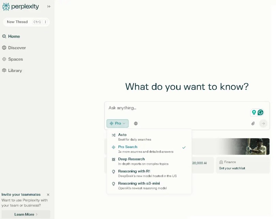Click the globe sources icon
Image resolution: width=276 pixels, height=219 pixels.
tap(136, 123)
